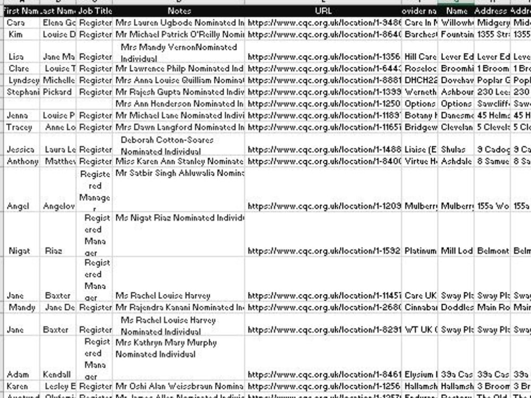Click address cell 230 Lee in Pickard's row
This screenshot has height=398, width=531.
point(492,92)
